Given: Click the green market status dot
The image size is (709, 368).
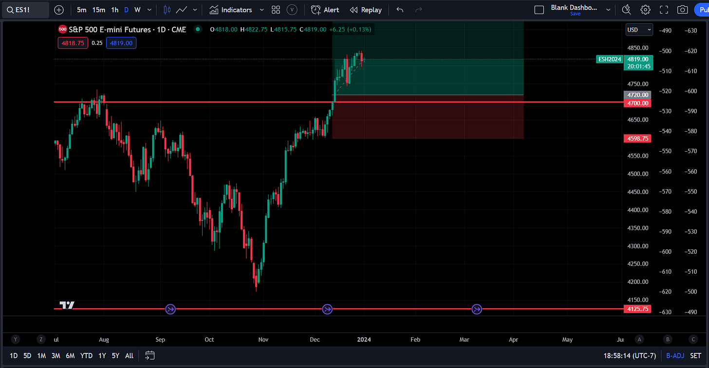Looking at the screenshot, I should [197, 30].
